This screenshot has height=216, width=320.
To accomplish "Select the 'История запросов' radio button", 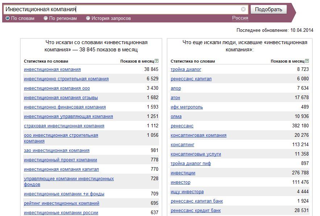I will coord(88,18).
